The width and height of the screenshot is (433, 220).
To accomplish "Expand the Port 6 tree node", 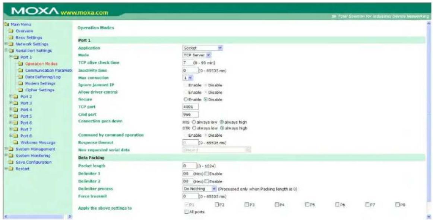I will tap(11, 123).
